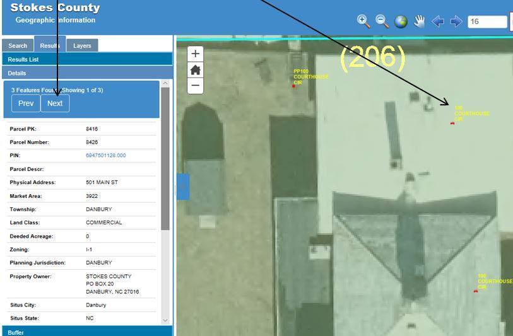
Task: Click the map home button
Action: [x=196, y=70]
